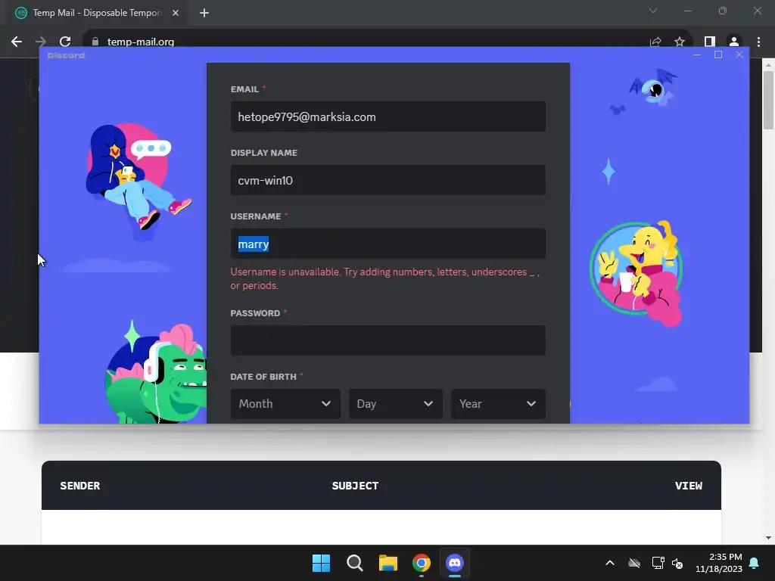Switch to Chrome in the taskbar
The height and width of the screenshot is (581, 775).
(422, 563)
